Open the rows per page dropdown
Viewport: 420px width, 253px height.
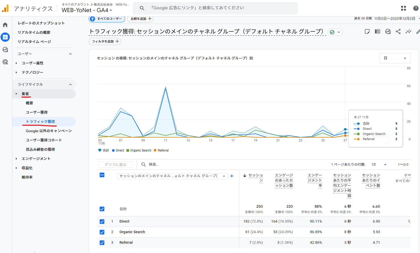[379, 165]
